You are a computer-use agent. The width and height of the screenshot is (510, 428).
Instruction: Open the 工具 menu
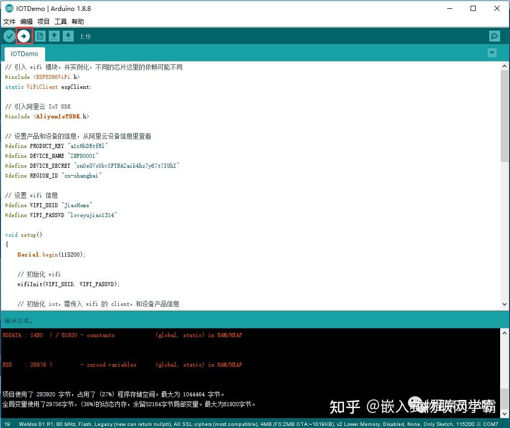[60, 21]
